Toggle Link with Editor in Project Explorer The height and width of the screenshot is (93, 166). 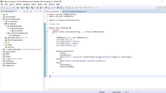click(x=27, y=11)
